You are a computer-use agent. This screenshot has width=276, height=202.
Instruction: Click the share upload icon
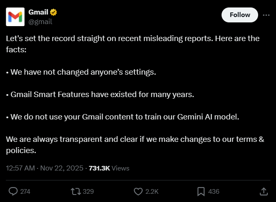[x=264, y=191]
